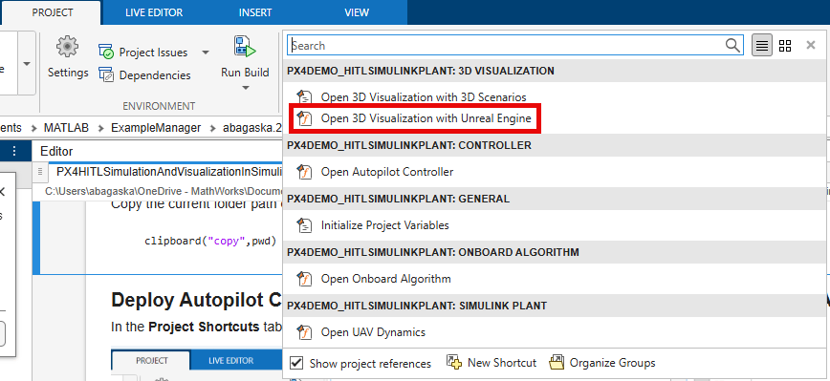Viewport: 830px width, 381px height.
Task: Click the Run Build icon
Action: [x=245, y=48]
